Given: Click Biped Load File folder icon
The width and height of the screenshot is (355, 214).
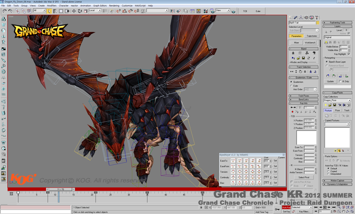Looking at the screenshot, I should point(298,58).
